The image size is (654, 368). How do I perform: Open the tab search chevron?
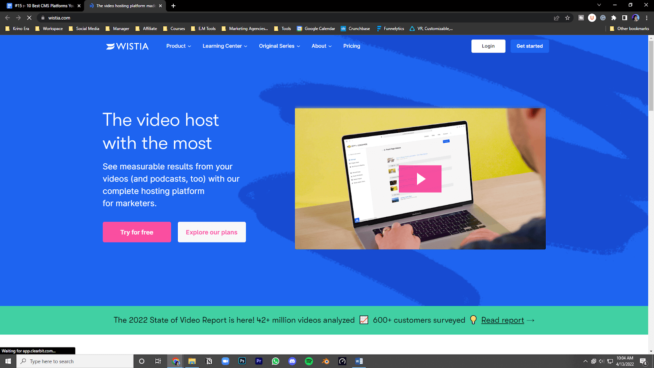point(599,5)
